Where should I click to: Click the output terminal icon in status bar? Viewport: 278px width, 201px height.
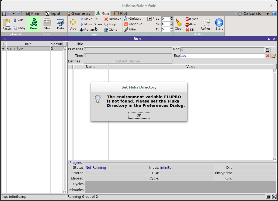[x=268, y=197]
